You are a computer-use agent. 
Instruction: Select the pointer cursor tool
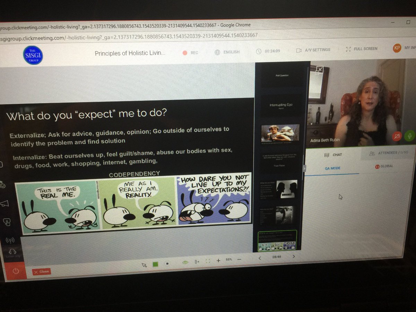tap(144, 265)
